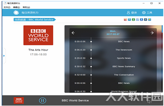Screen dimensions: 164x106
Task: Click the BBC World Service player bar title
Action: [x=75, y=100]
